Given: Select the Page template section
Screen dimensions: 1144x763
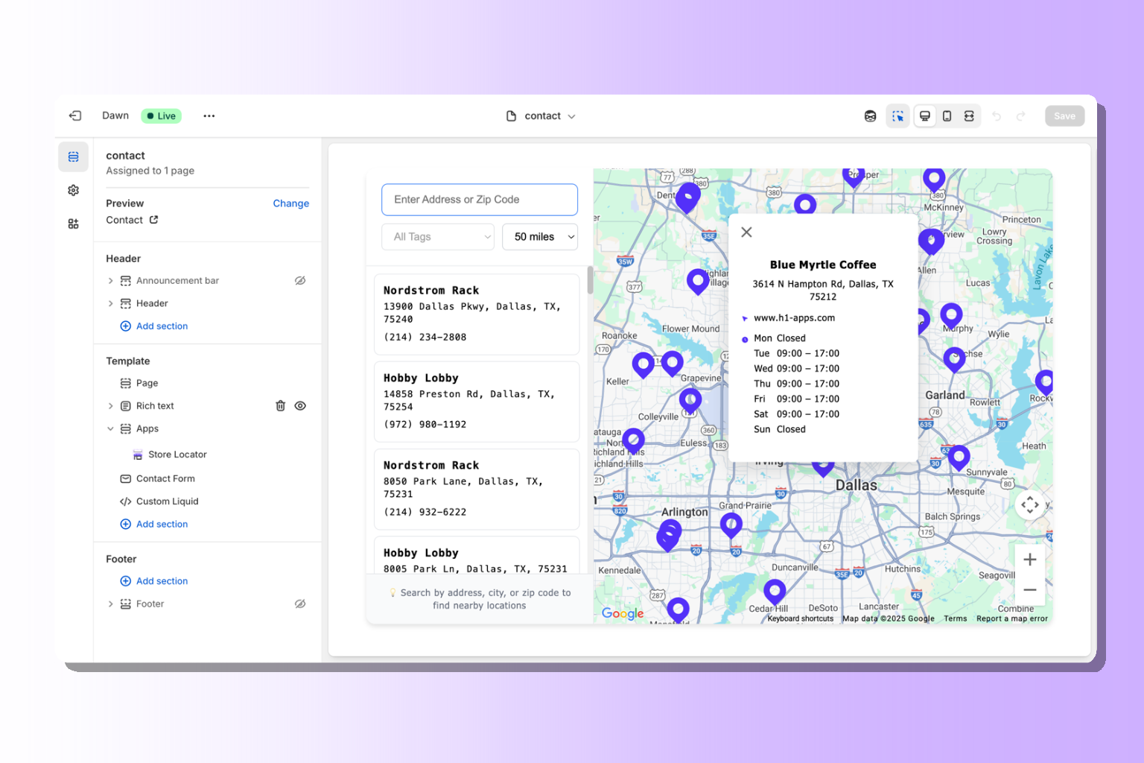Looking at the screenshot, I should coord(147,383).
